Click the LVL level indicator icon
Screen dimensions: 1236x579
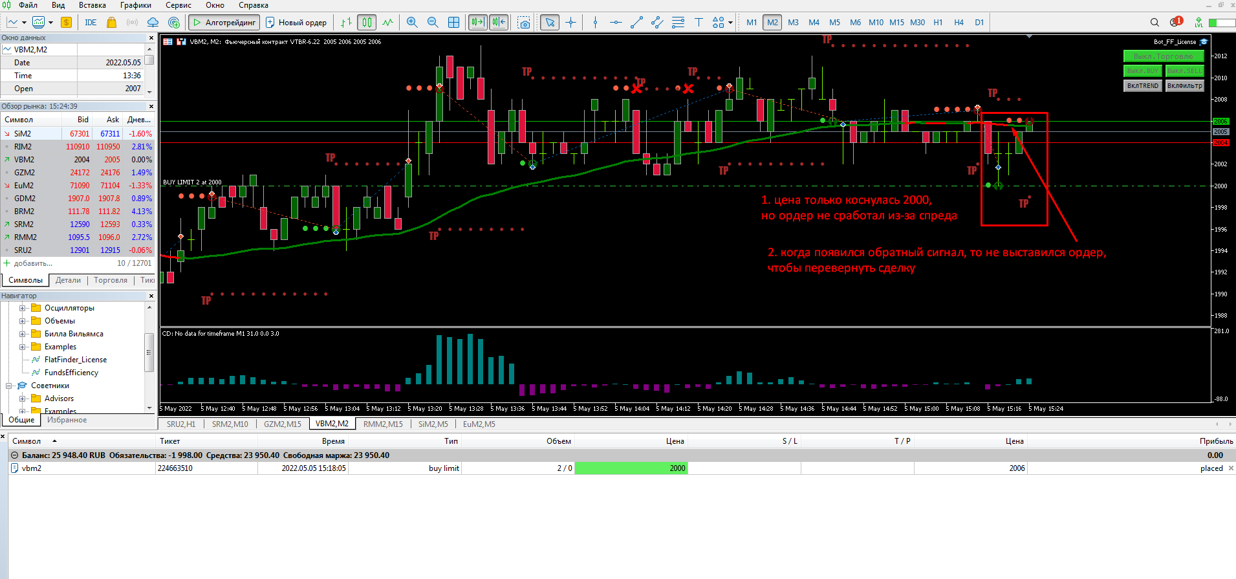coord(1198,22)
